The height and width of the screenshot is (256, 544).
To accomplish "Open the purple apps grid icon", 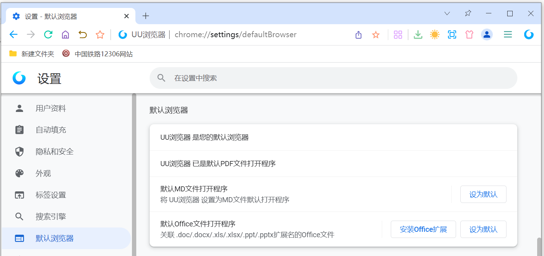I will (398, 35).
